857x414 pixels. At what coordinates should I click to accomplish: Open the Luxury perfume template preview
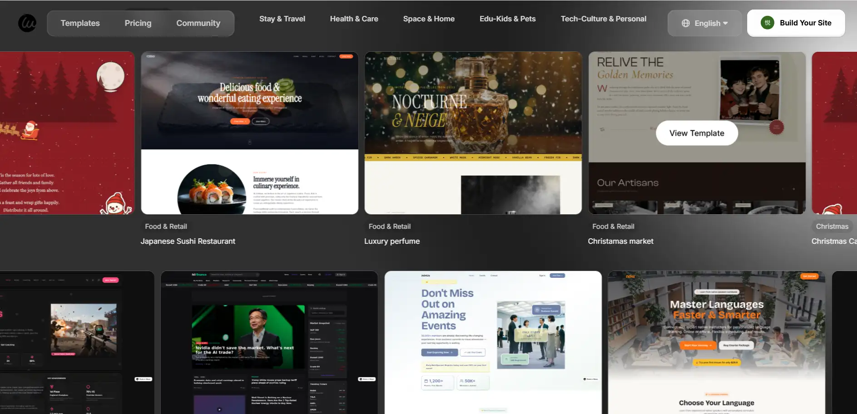point(473,133)
